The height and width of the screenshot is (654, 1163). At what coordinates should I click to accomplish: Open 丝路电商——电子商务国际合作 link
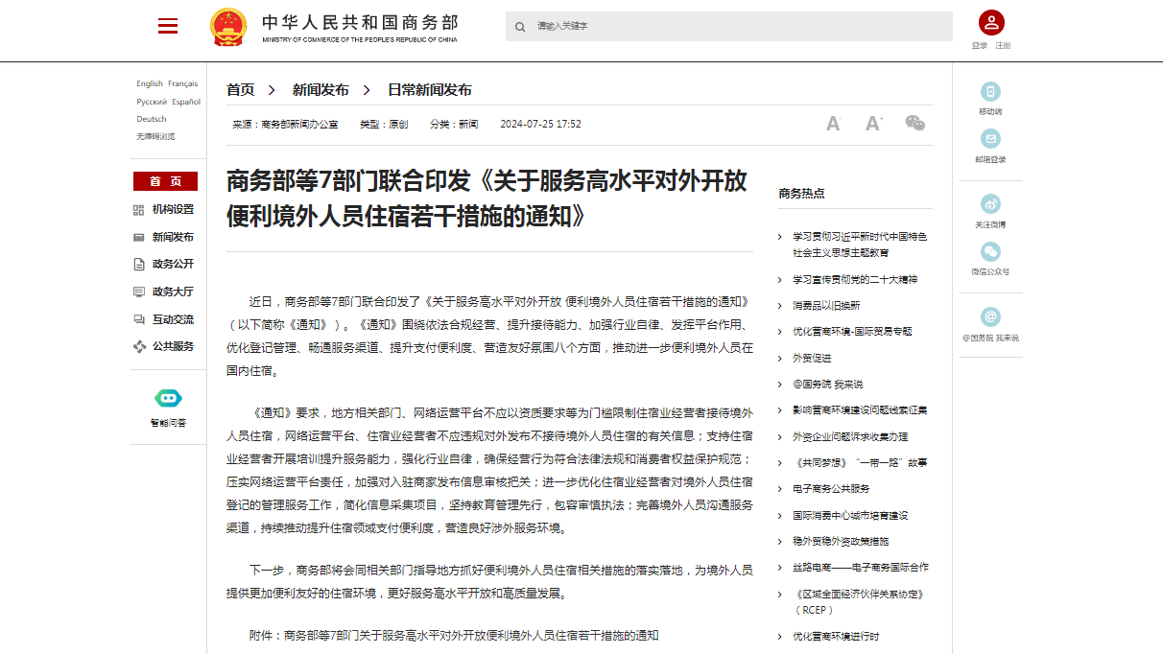[861, 567]
